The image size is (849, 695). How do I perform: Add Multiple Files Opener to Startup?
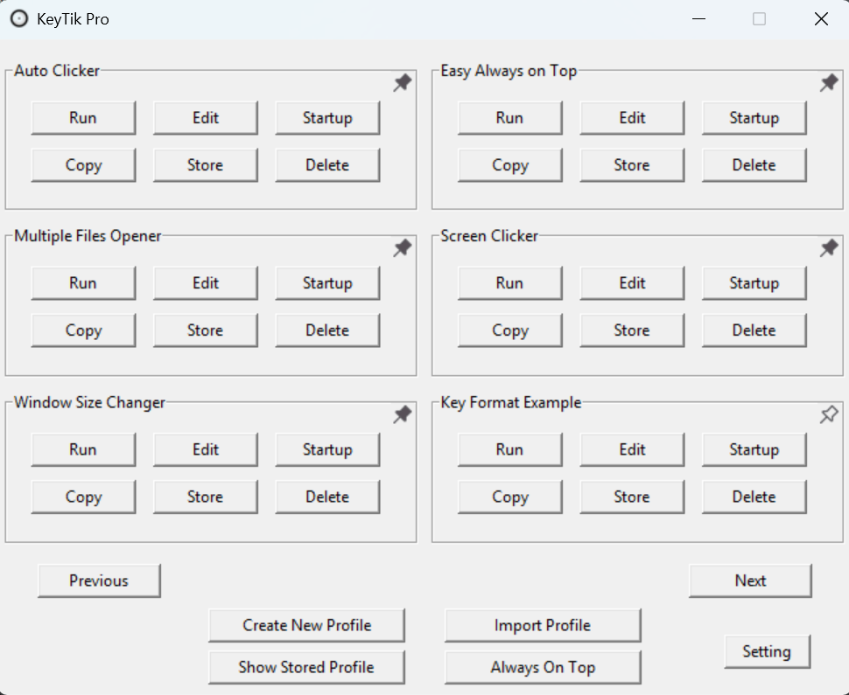click(x=327, y=283)
